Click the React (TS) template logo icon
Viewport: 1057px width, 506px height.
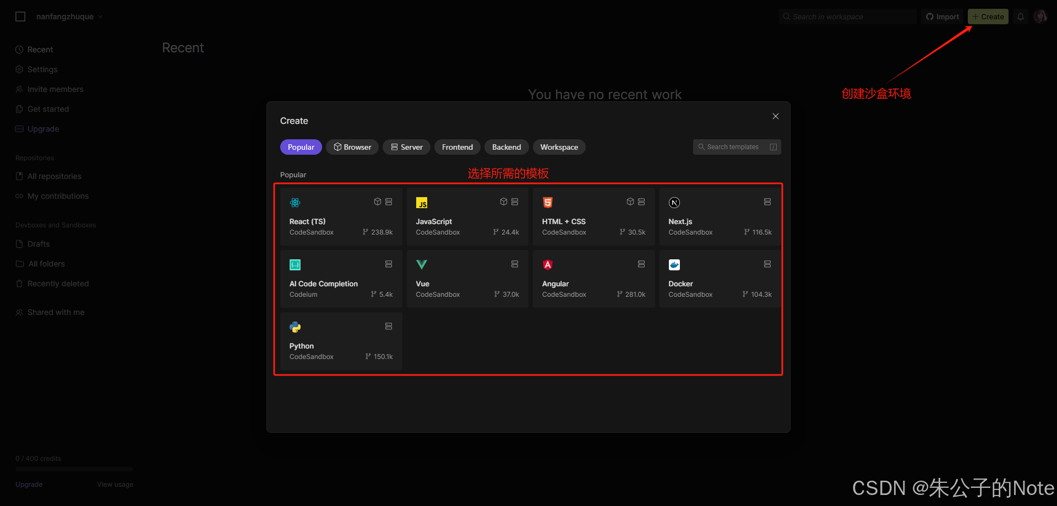click(295, 203)
